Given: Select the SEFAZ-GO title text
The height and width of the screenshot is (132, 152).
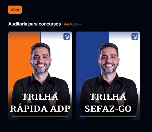Looking at the screenshot, I should (108, 109).
